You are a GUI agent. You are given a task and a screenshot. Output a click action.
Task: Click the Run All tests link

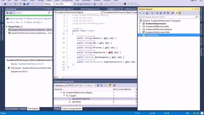pos(10,22)
